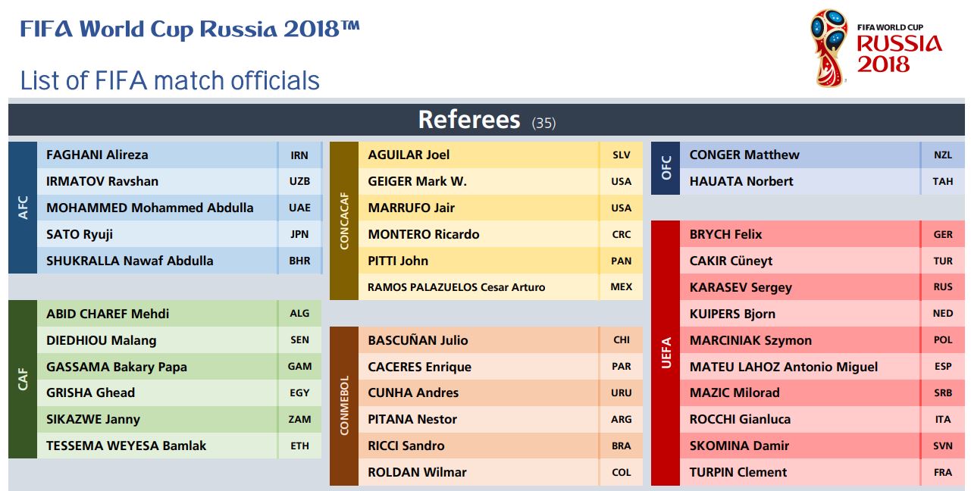Image resolution: width=971 pixels, height=491 pixels.
Task: Click the GER country code cell
Action: click(x=943, y=234)
